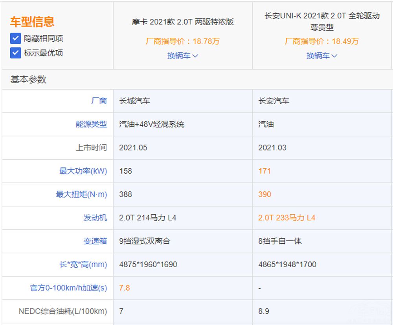Click the 变速箱 parameter link

click(95, 241)
